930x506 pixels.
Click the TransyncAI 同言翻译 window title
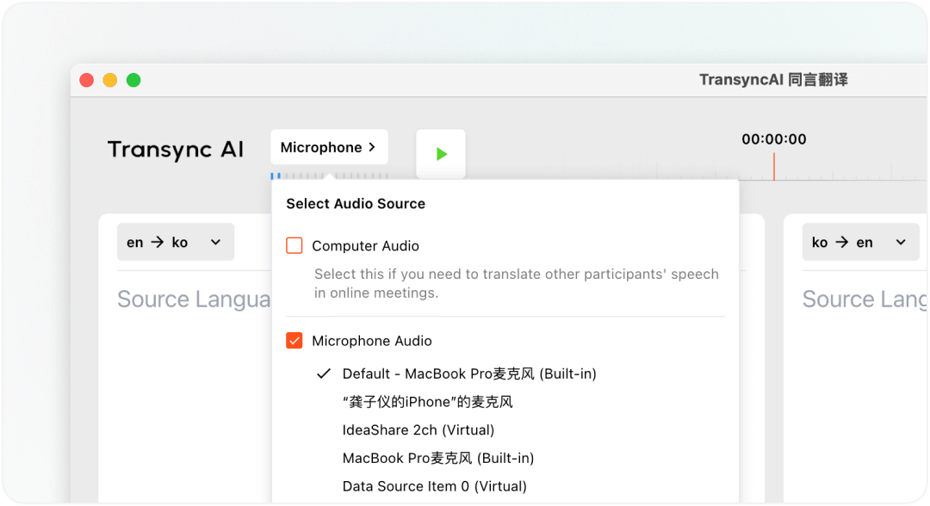(773, 80)
